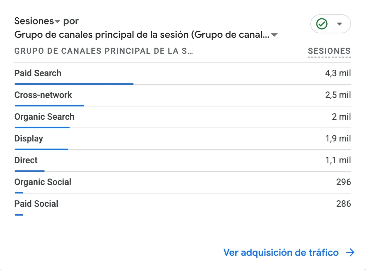This screenshot has width=366, height=270.
Task: Open the Ver adquisición de tráfico link
Action: pyautogui.click(x=281, y=252)
